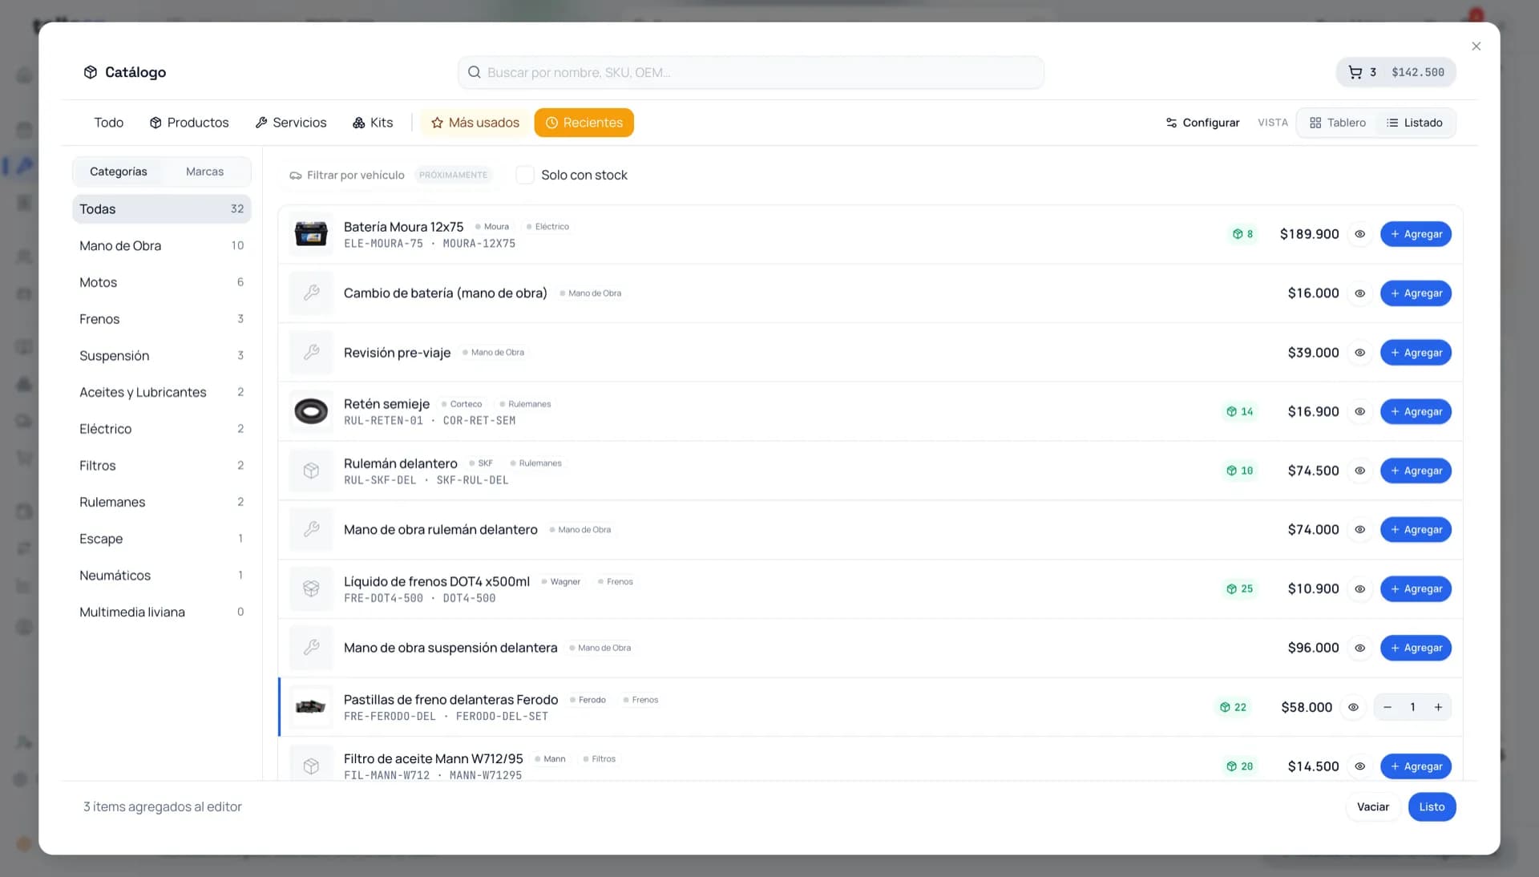The image size is (1539, 877).
Task: Click the eye icon for Batería Moura 12x75
Action: point(1360,234)
